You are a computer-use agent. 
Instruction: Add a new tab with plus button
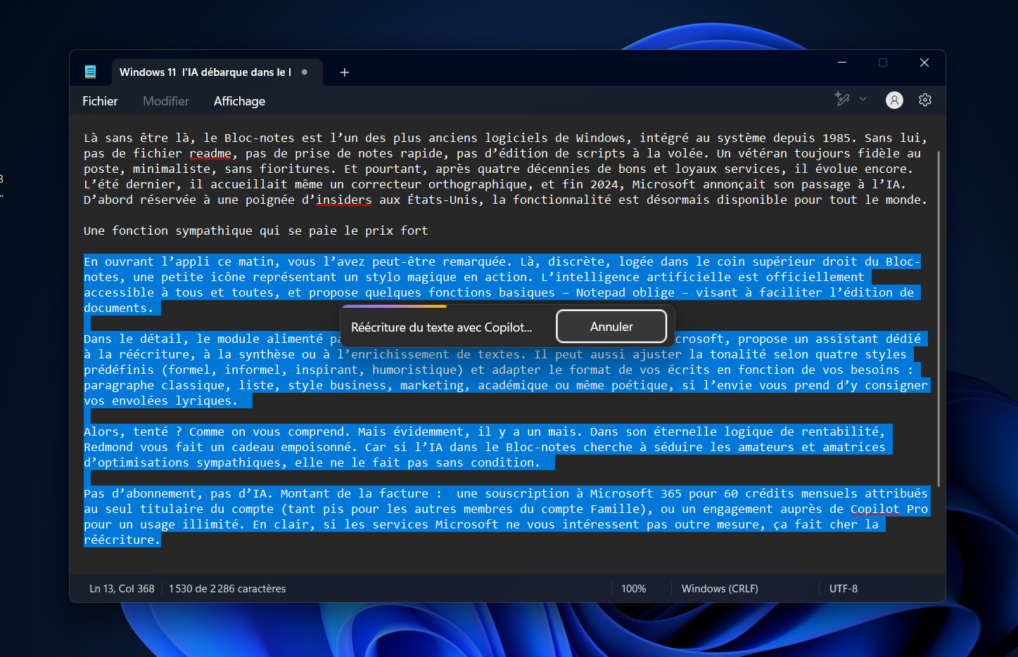click(x=344, y=72)
